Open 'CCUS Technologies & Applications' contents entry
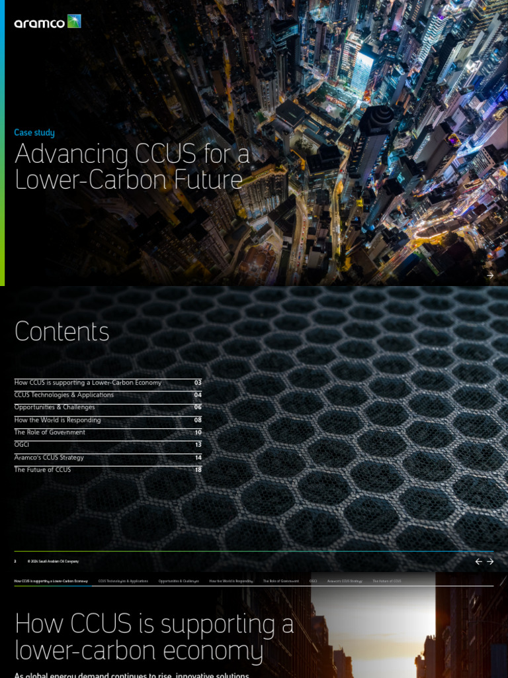The height and width of the screenshot is (678, 508). tap(108, 395)
